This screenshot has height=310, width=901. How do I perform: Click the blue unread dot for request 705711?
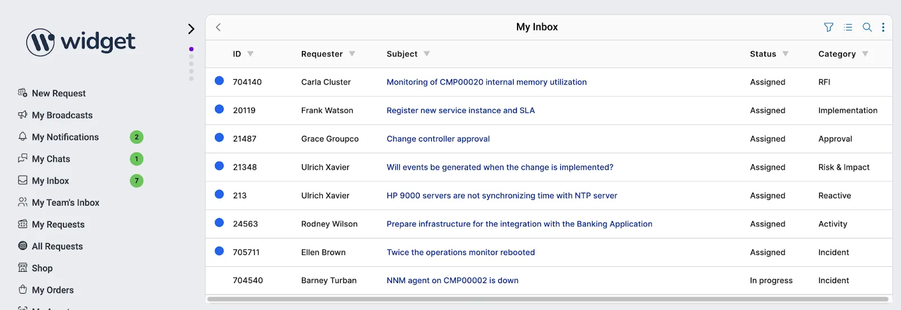(x=220, y=251)
